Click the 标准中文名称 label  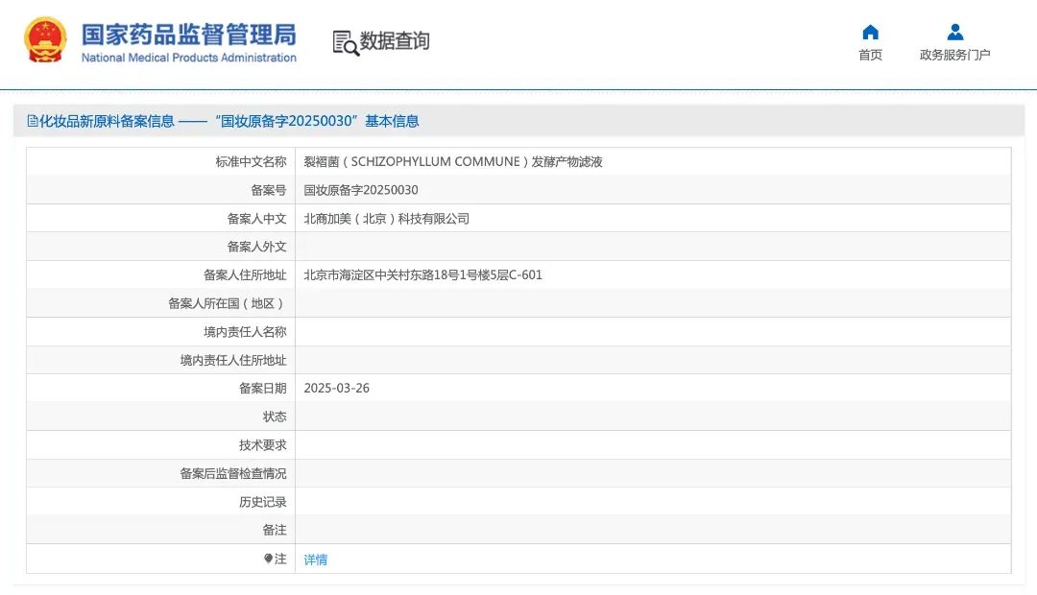tap(251, 162)
